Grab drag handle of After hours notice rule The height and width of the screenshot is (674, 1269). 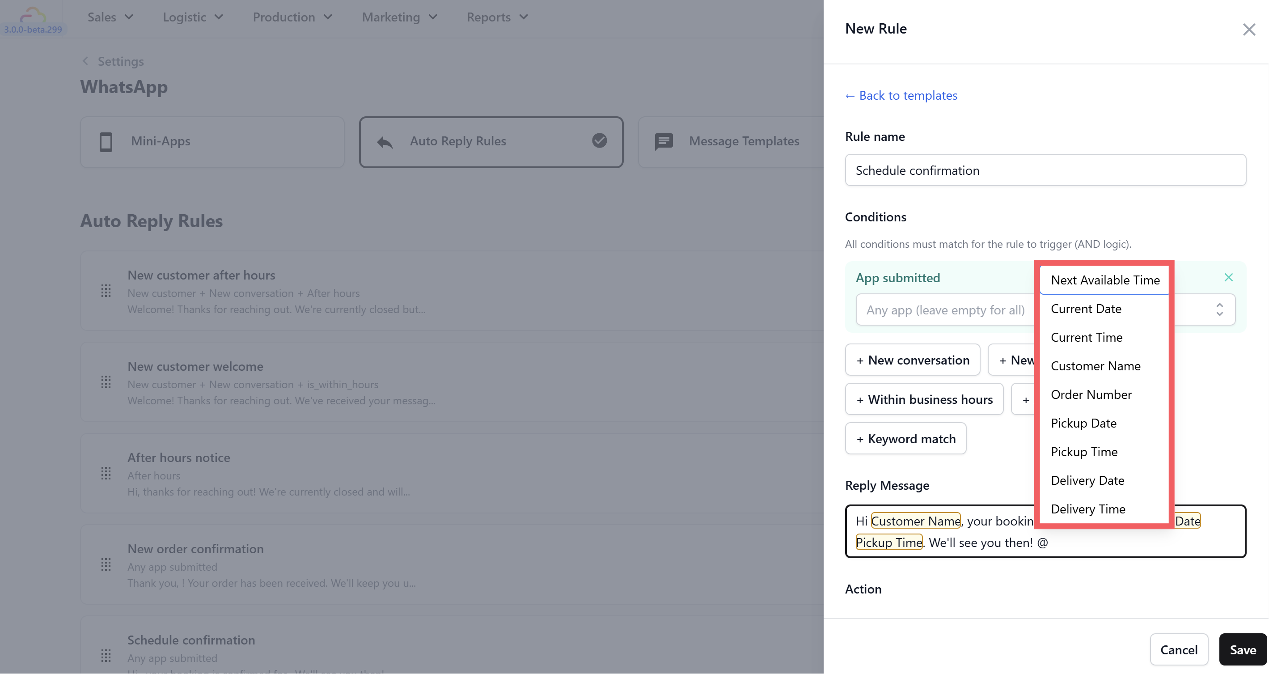(x=106, y=474)
